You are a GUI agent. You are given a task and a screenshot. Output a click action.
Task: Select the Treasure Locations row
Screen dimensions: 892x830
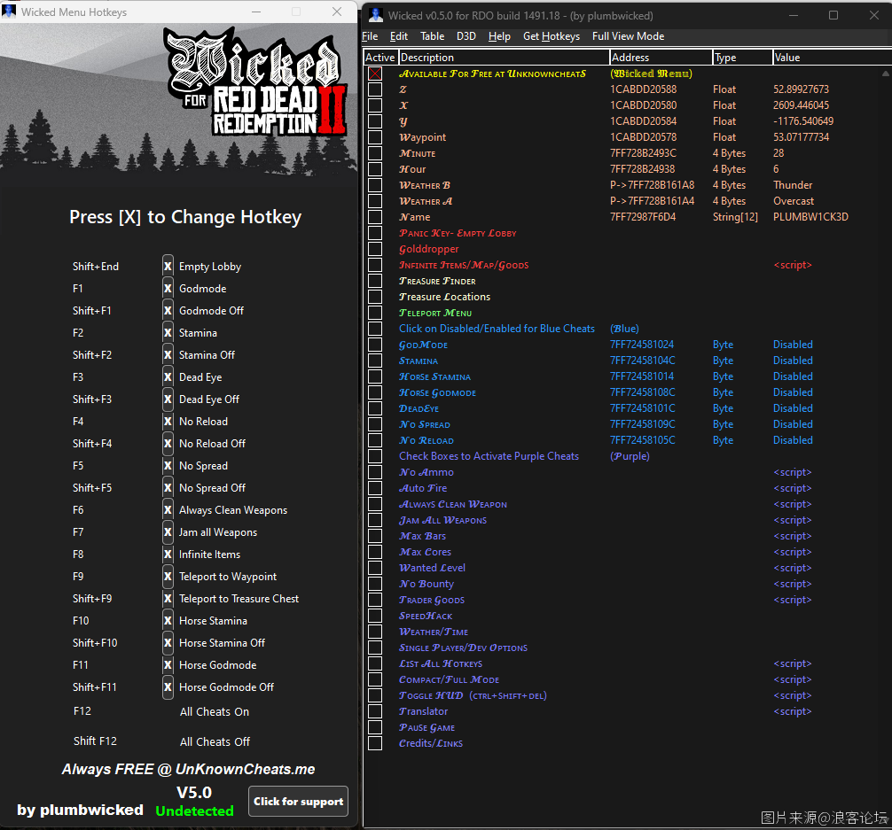[x=444, y=297]
